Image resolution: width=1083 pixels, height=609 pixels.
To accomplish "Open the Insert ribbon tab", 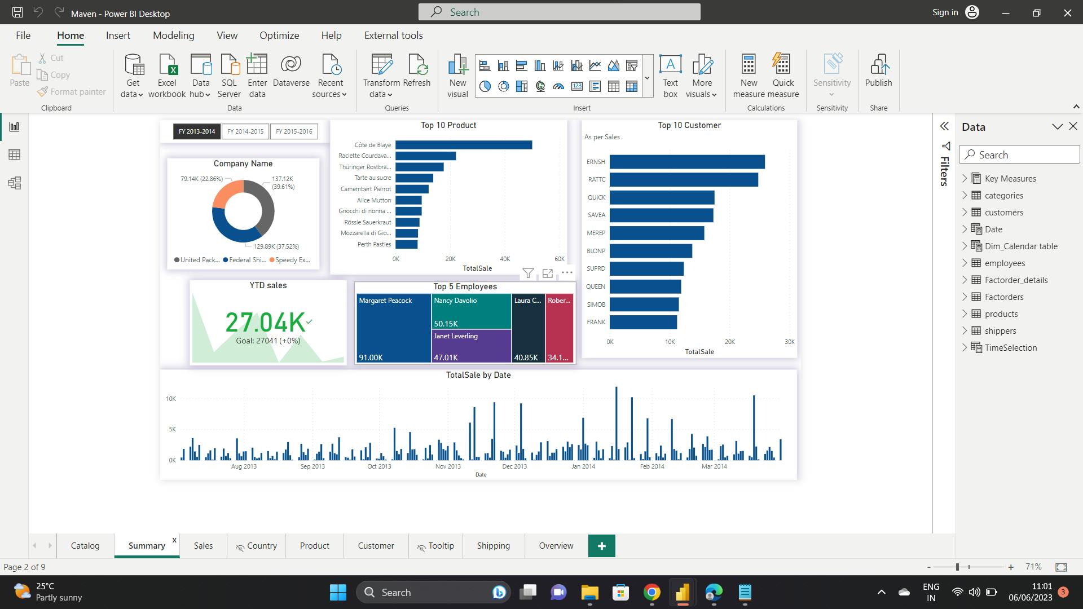I will [118, 35].
